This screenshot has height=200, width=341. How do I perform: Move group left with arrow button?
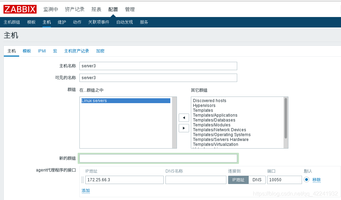point(184,118)
